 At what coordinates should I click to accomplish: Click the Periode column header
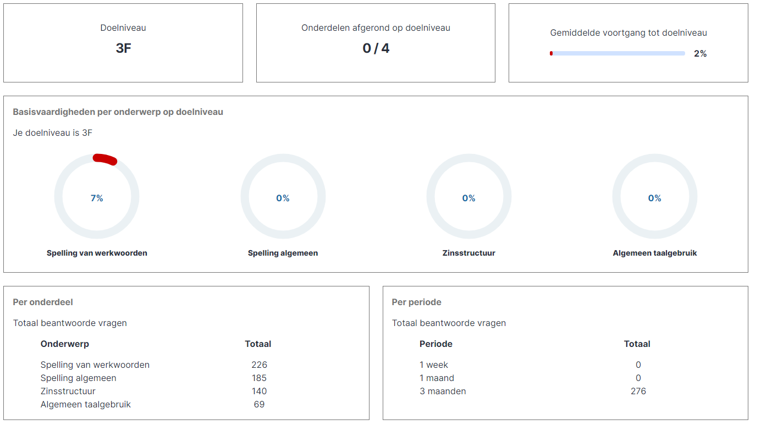coord(435,344)
